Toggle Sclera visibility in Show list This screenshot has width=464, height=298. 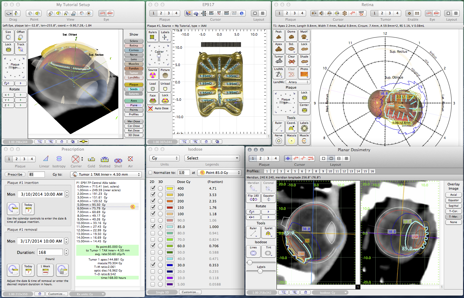(134, 41)
